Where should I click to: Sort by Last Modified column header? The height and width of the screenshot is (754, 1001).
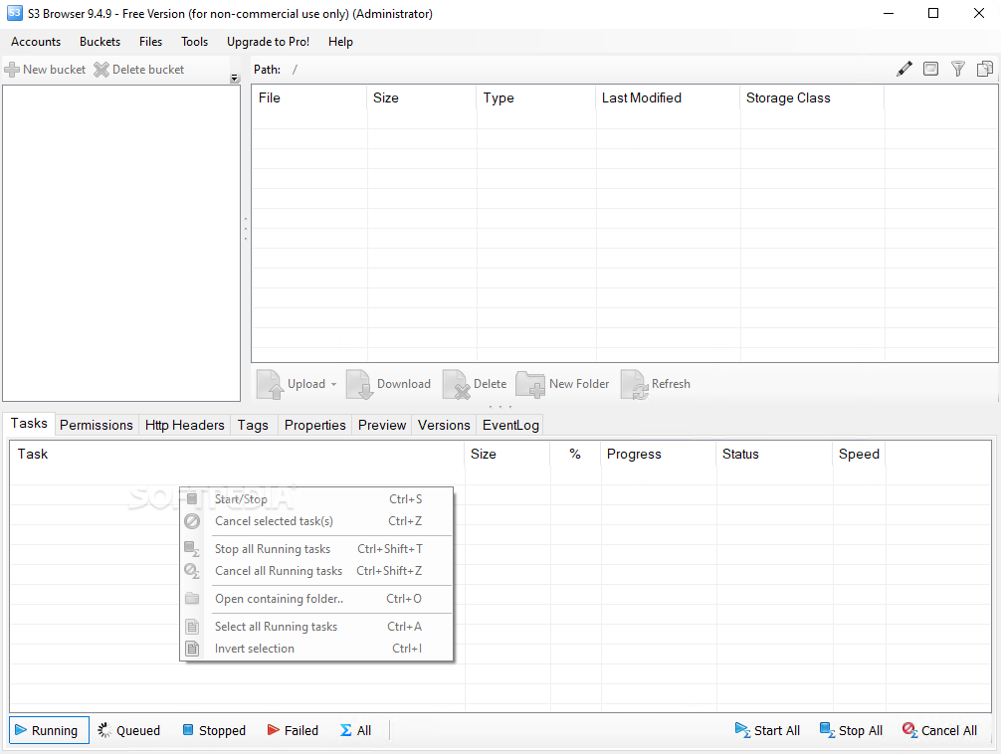(669, 97)
